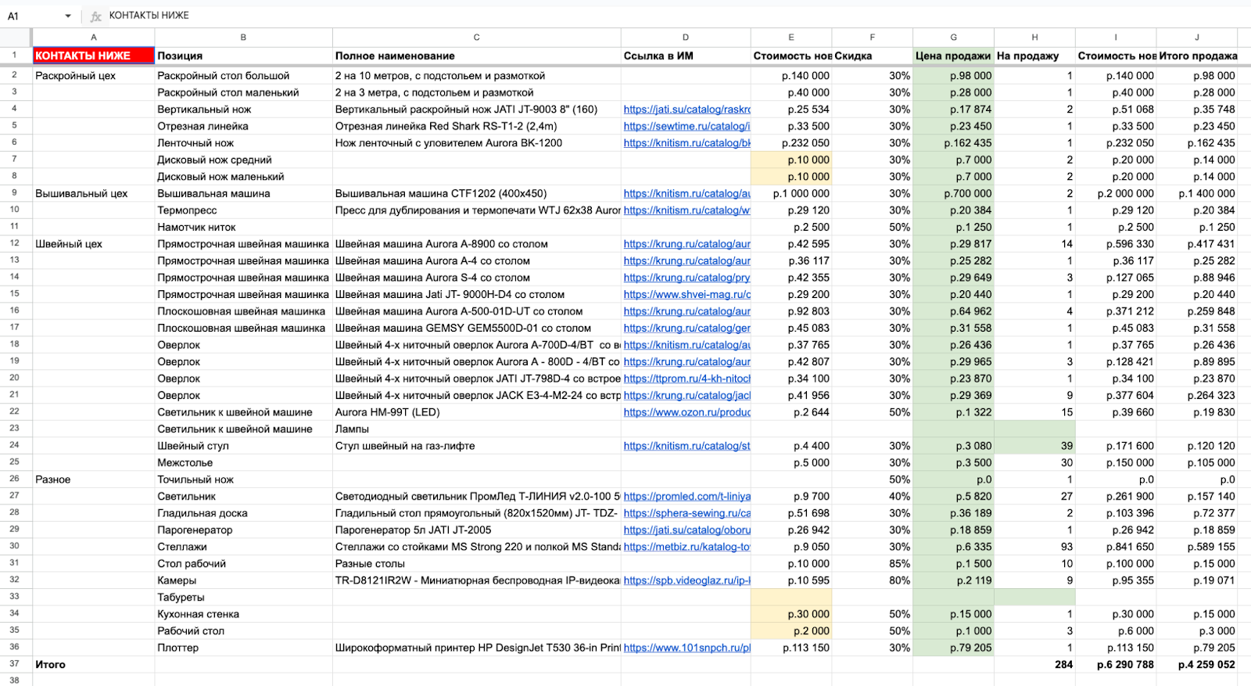Select the Точильный нож cell

(243, 479)
